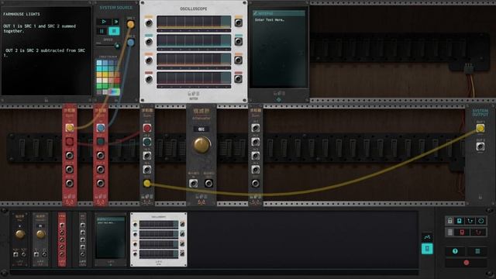Click the red cable delete icon

click(x=478, y=232)
